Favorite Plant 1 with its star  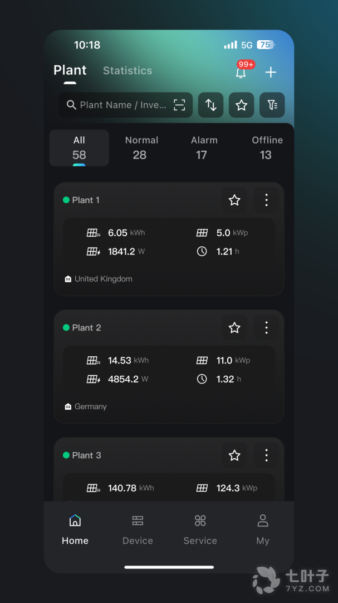(x=234, y=200)
